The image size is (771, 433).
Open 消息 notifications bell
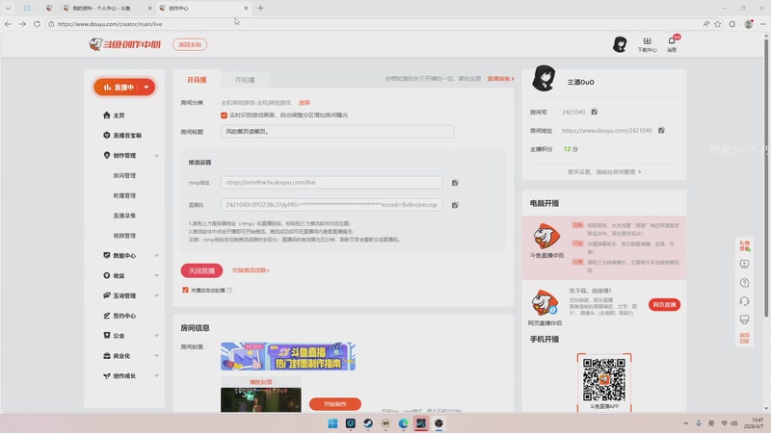(672, 43)
